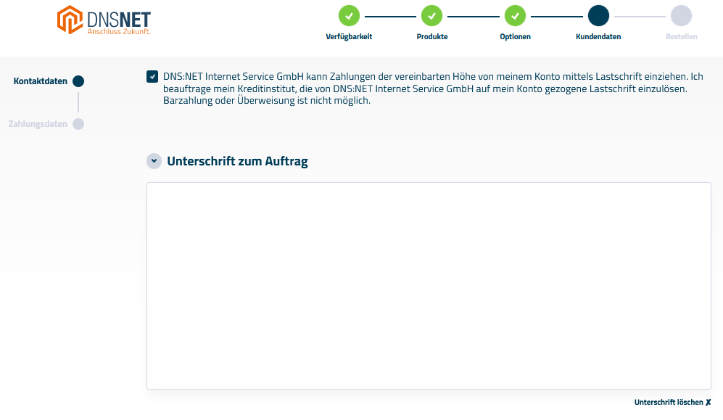
Task: Click the Bestellen step circle
Action: (682, 16)
